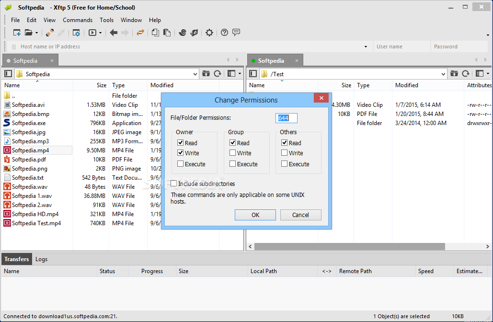Open left pane view layout dropdown arrow
This screenshot has width=493, height=322.
tap(240, 74)
